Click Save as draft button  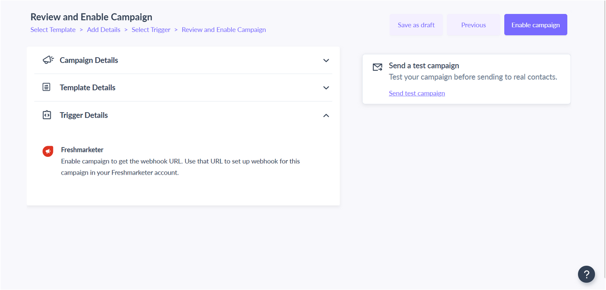[416, 25]
